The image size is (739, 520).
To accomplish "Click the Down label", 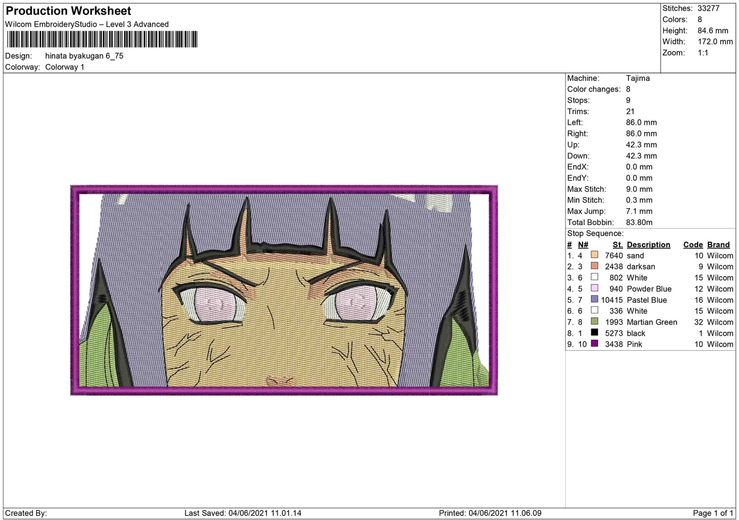I will point(578,156).
